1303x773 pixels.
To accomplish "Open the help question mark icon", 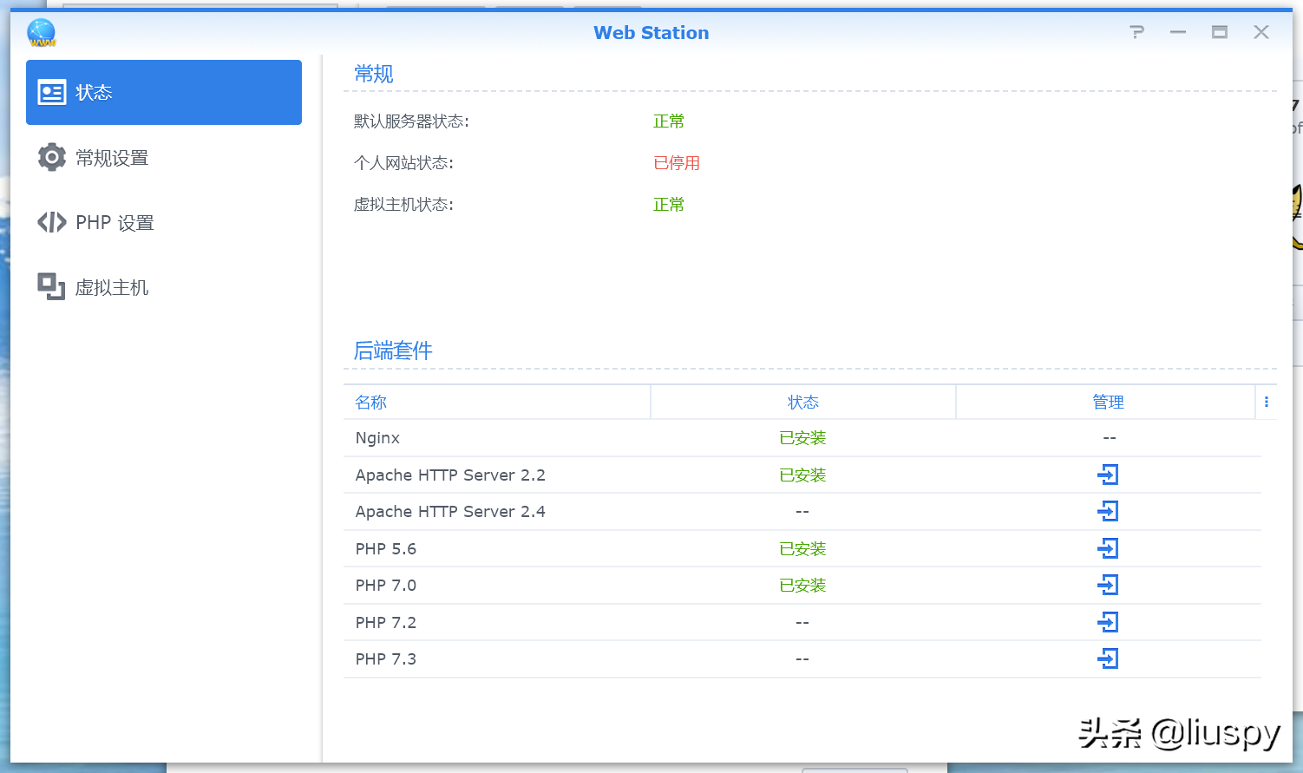I will [1136, 32].
